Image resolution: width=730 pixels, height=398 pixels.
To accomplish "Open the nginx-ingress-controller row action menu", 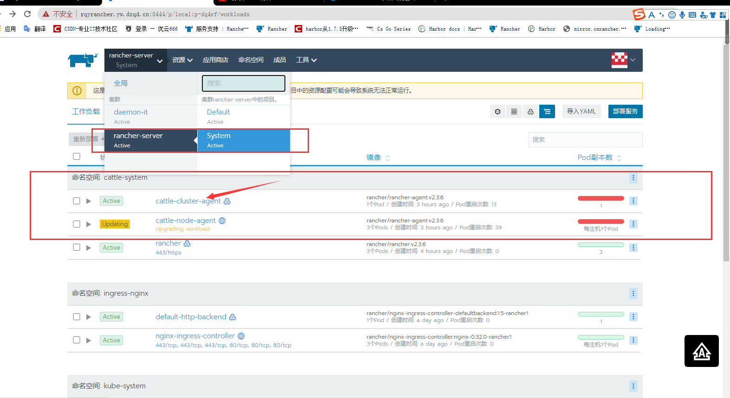I will tap(633, 341).
